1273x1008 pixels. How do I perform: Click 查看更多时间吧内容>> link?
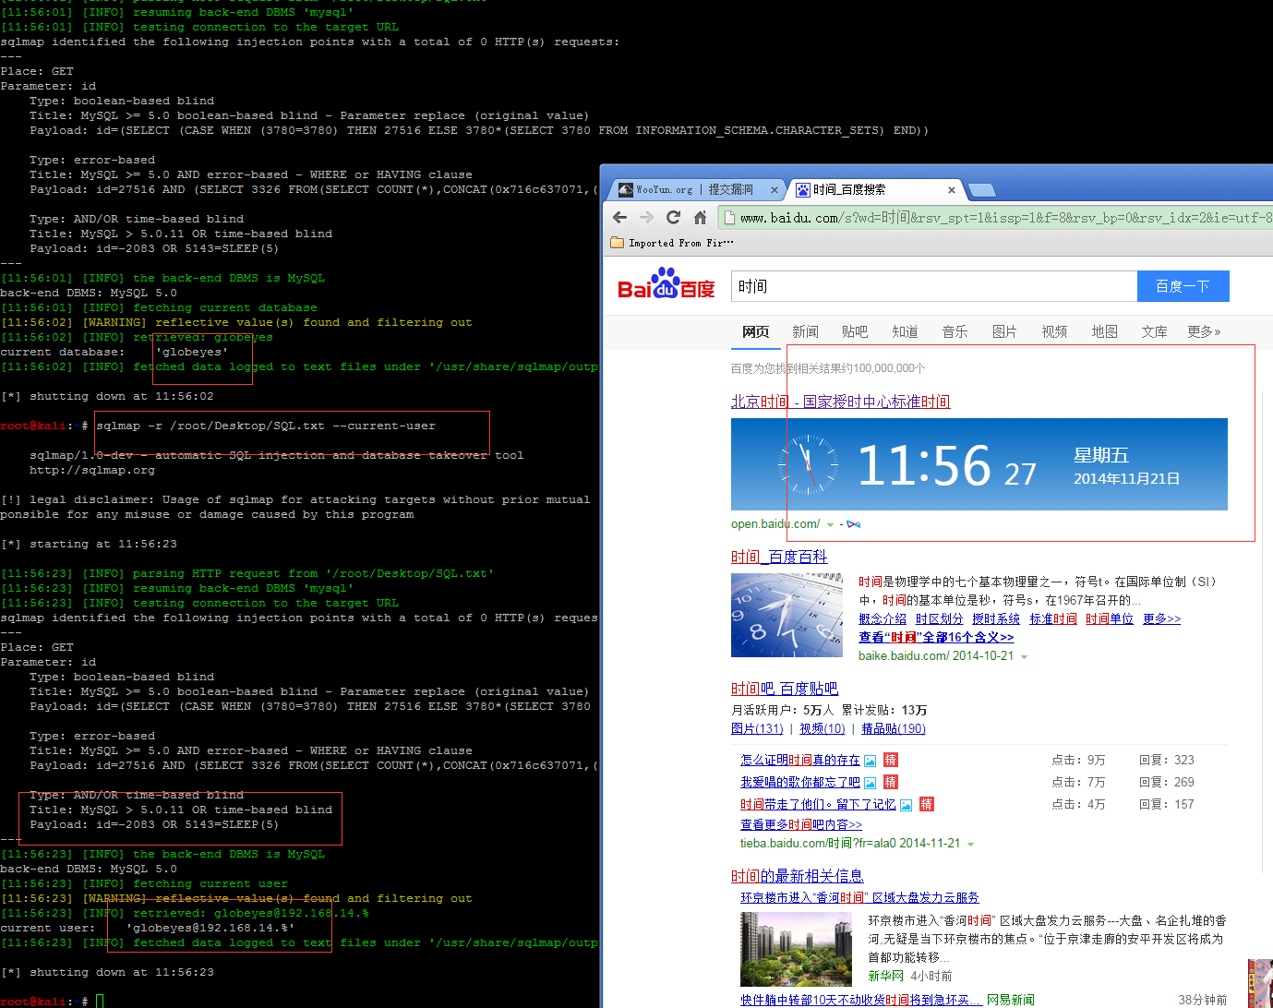801,824
